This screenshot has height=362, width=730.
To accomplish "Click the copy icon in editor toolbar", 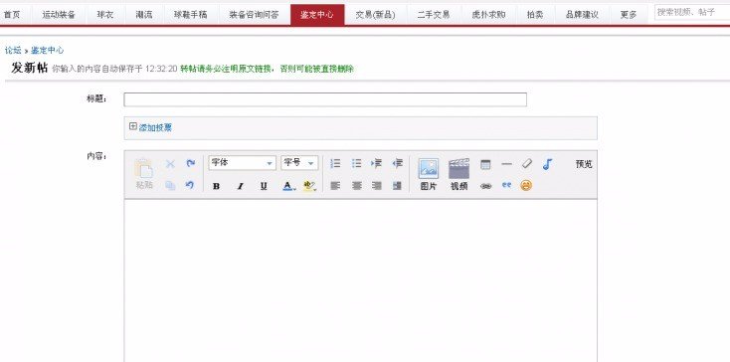I will (170, 185).
